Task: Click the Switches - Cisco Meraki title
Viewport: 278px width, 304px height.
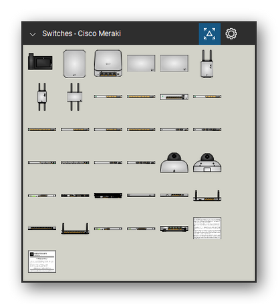Action: [x=82, y=33]
